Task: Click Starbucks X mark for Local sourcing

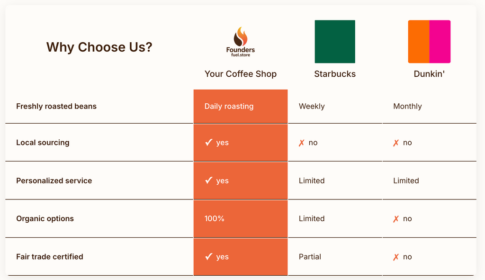Action: [x=302, y=143]
